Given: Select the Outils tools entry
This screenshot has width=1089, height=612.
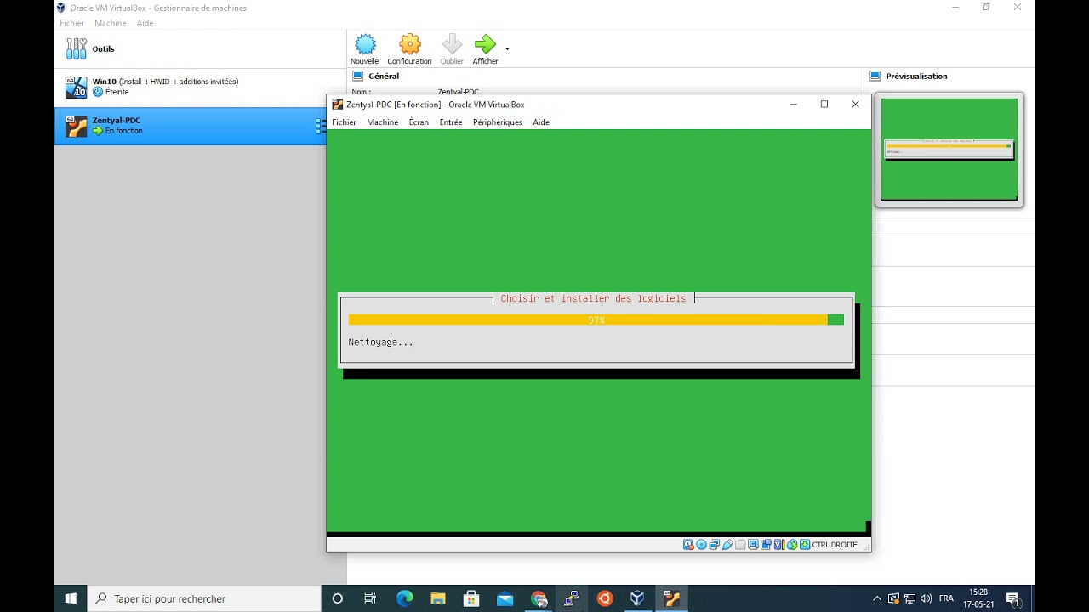Looking at the screenshot, I should pos(201,49).
